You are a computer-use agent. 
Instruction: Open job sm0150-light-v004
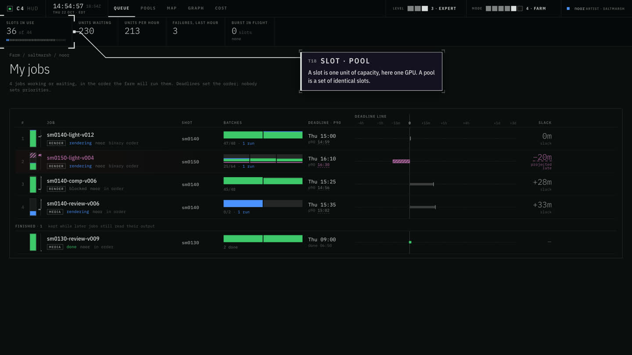(x=70, y=158)
